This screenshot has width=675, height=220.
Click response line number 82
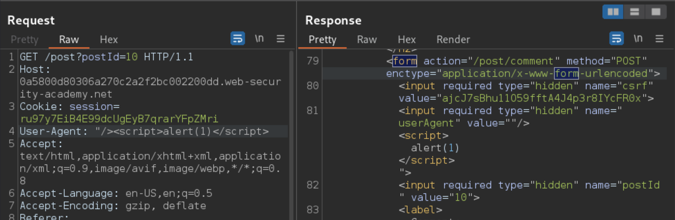click(x=312, y=185)
